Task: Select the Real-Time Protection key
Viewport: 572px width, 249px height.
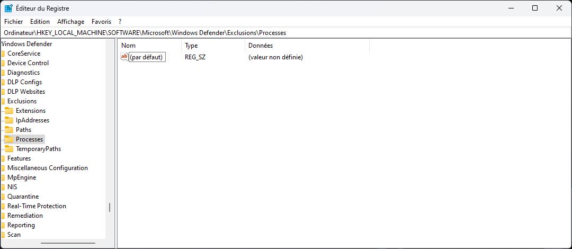Action: coord(37,206)
